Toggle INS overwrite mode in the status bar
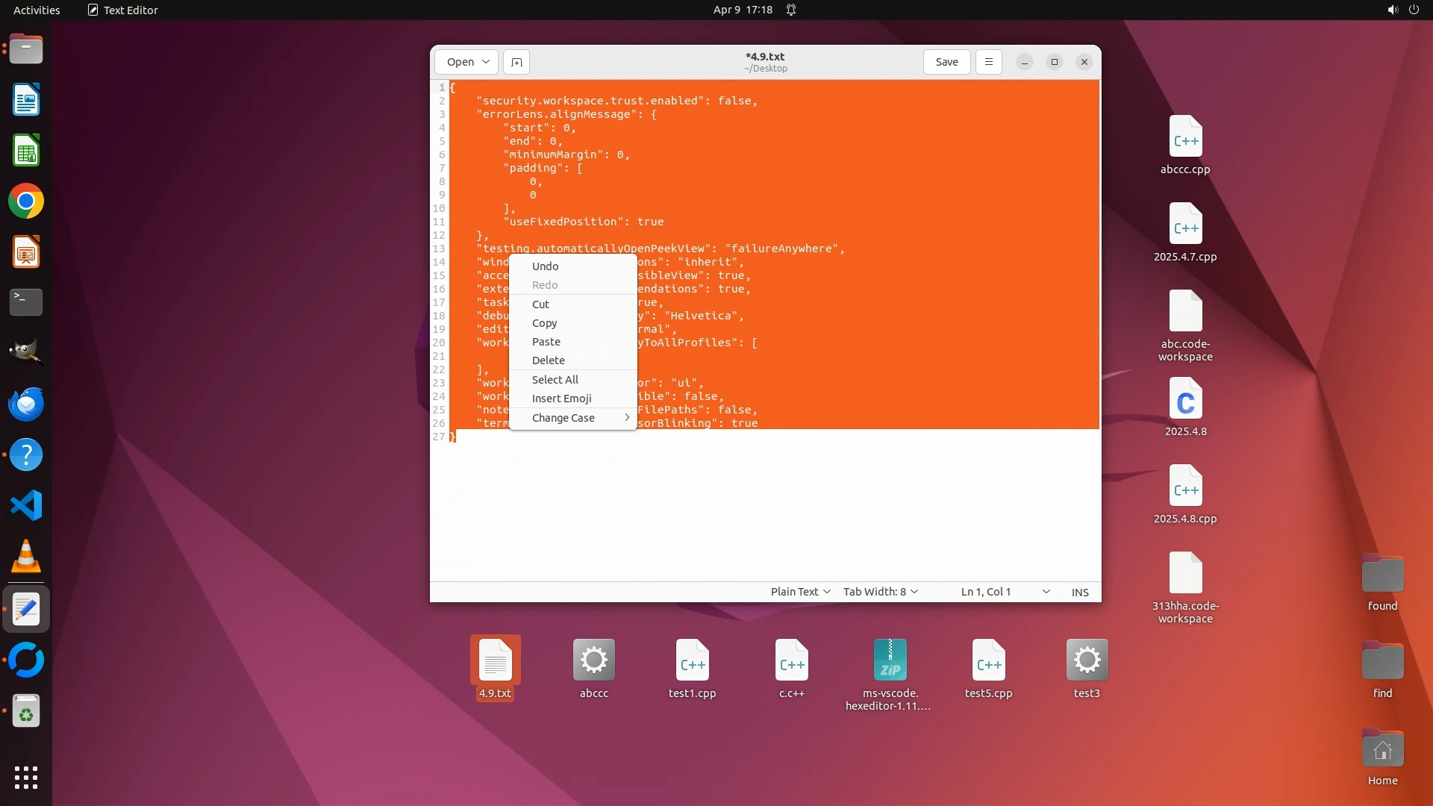 (1080, 592)
